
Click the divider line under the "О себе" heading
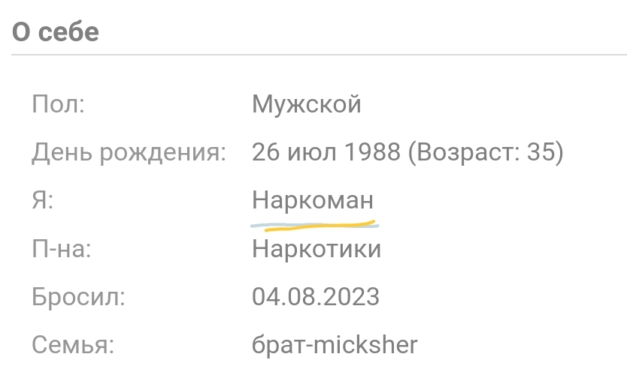(x=319, y=55)
